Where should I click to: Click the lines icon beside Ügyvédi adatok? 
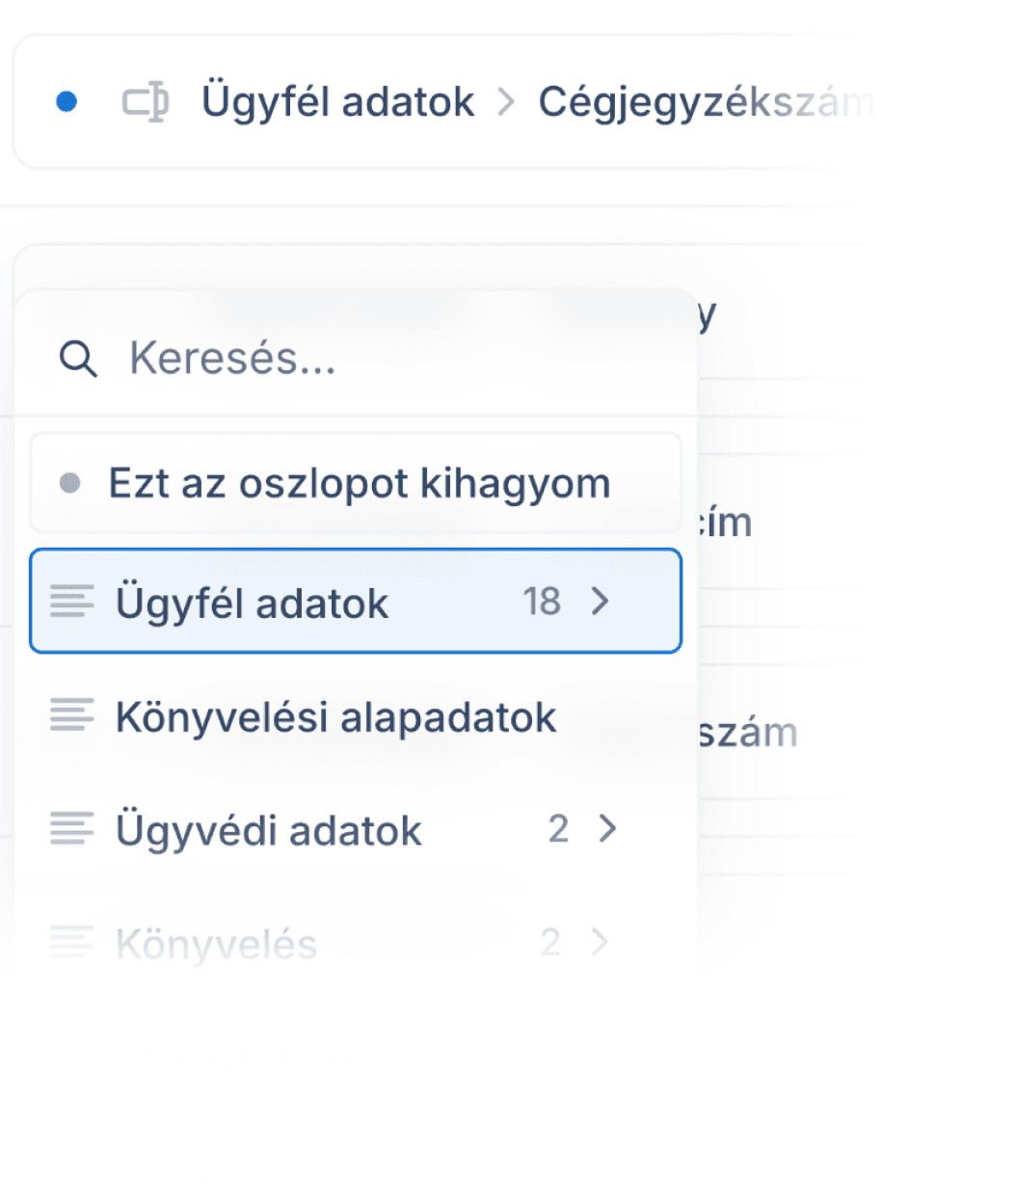(x=72, y=829)
